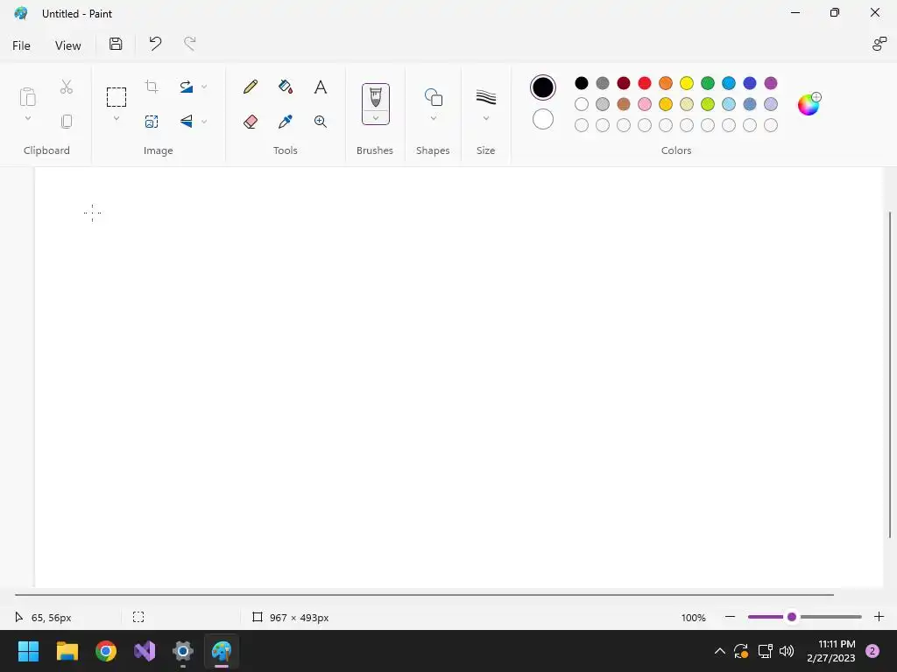This screenshot has width=897, height=672.
Task: Click the volume speaker tray icon
Action: coord(787,651)
